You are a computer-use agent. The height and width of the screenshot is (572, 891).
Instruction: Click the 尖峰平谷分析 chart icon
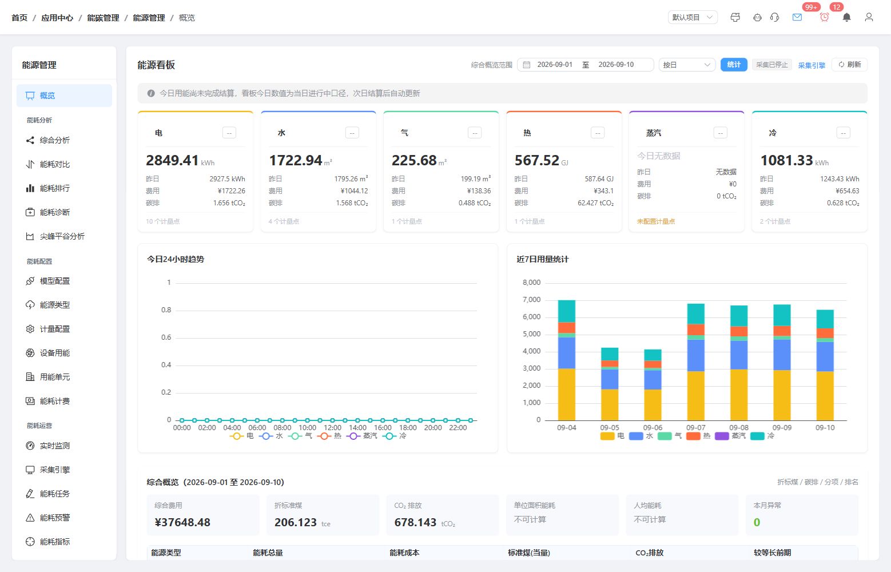pos(30,236)
